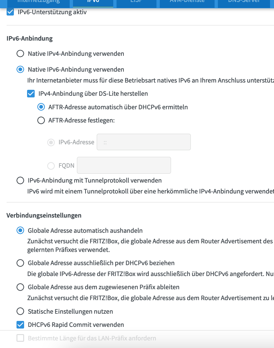Toggle IPv6-Unterstützung aktiv checkbox
The image size is (274, 348).
tap(10, 12)
